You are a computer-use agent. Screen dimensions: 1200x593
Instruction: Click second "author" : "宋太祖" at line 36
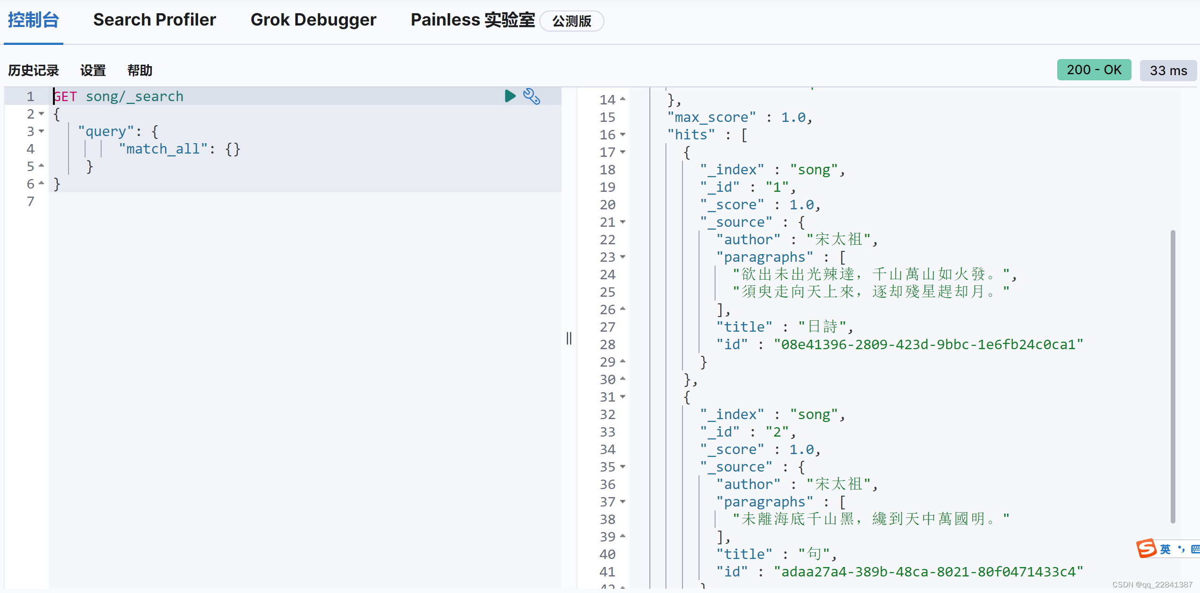click(x=797, y=484)
